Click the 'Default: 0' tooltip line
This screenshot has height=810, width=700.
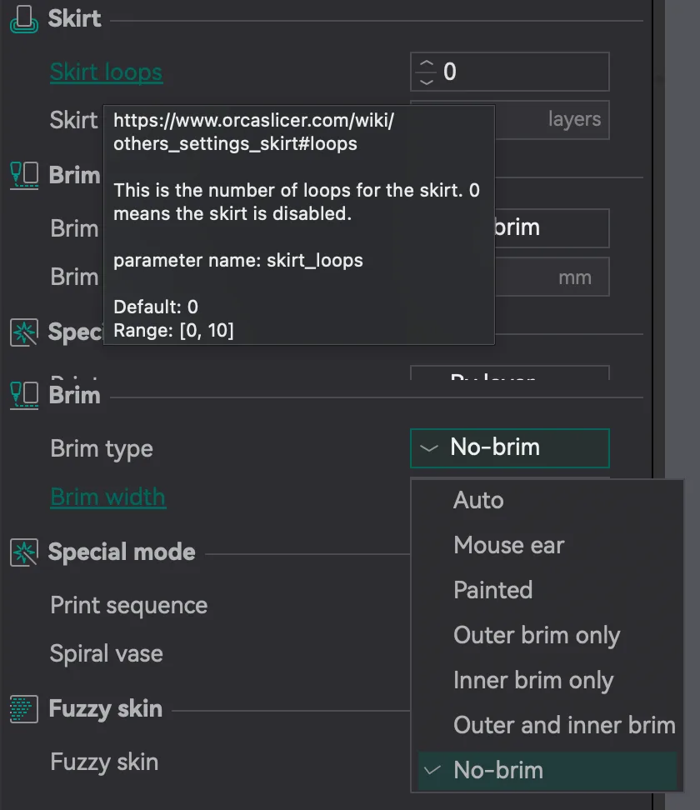coord(156,307)
